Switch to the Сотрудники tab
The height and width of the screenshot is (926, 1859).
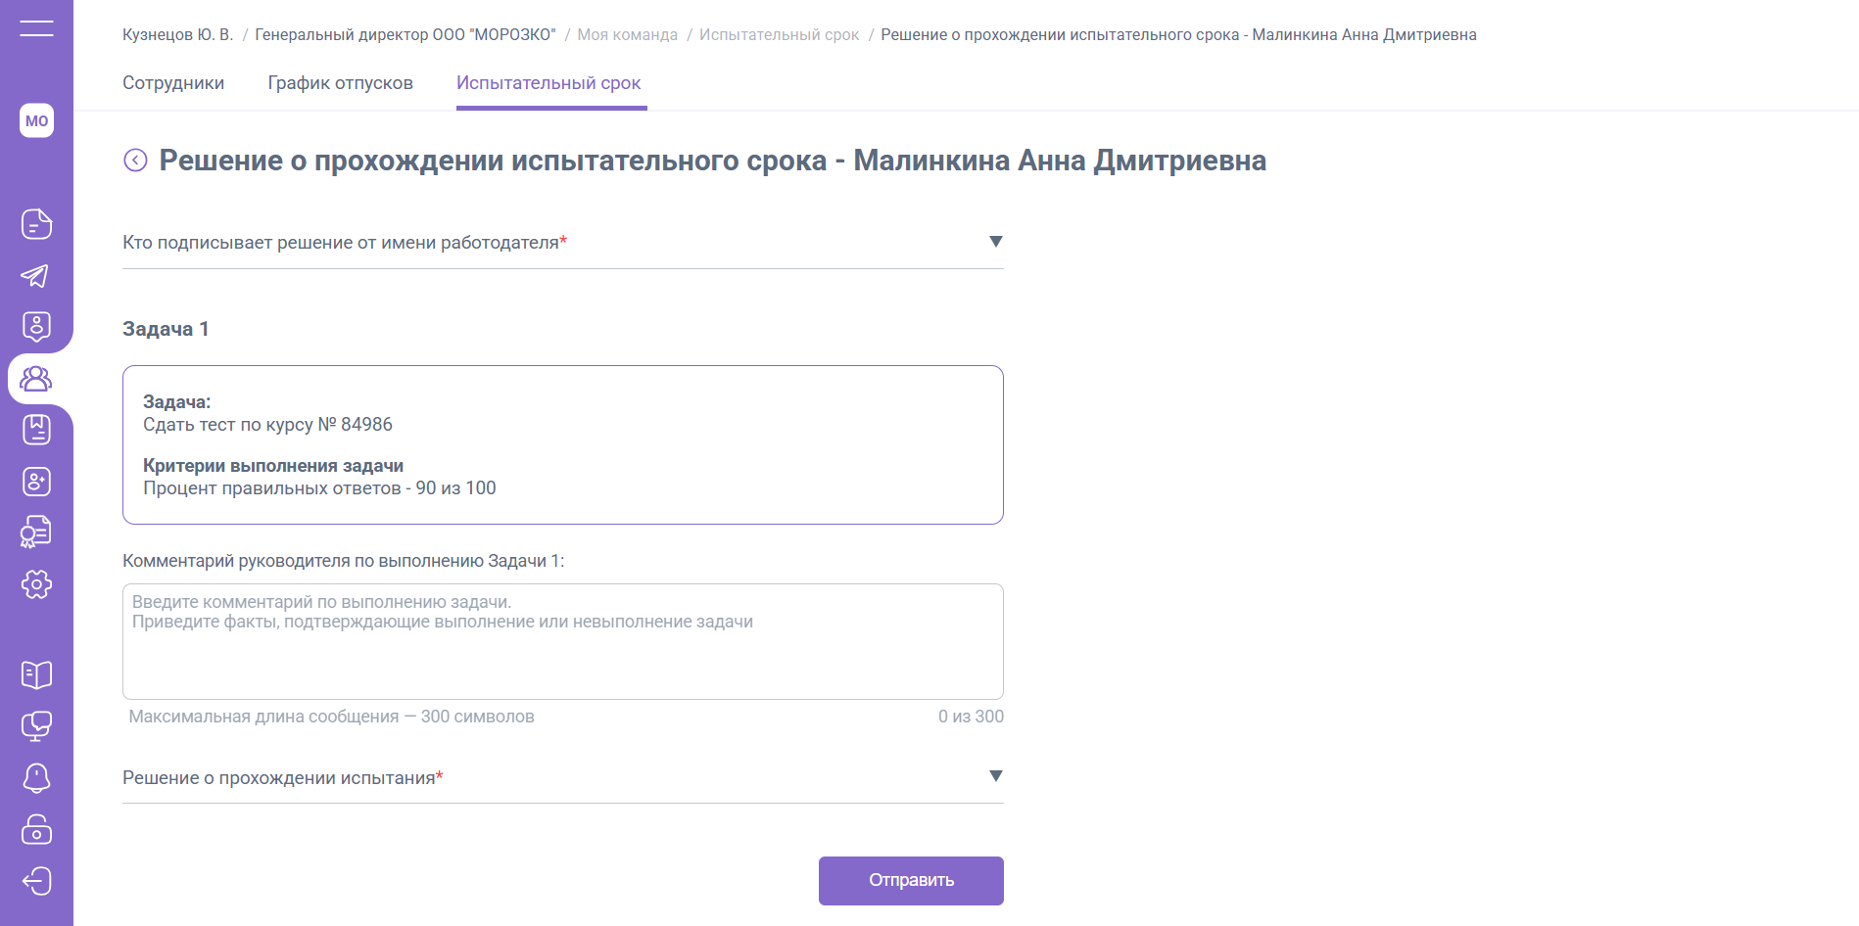click(173, 83)
